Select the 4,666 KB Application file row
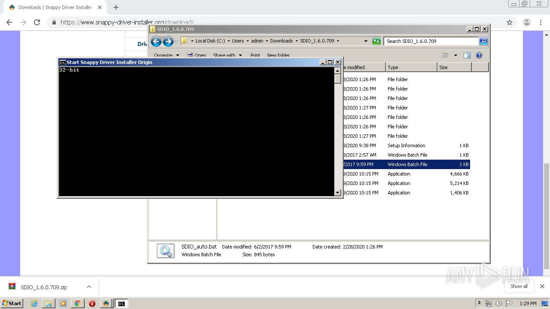Screen dimensions: 550x309 [x=406, y=174]
